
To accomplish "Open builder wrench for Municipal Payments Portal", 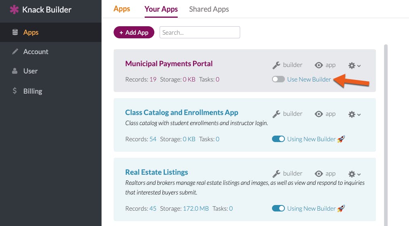I will click(276, 65).
